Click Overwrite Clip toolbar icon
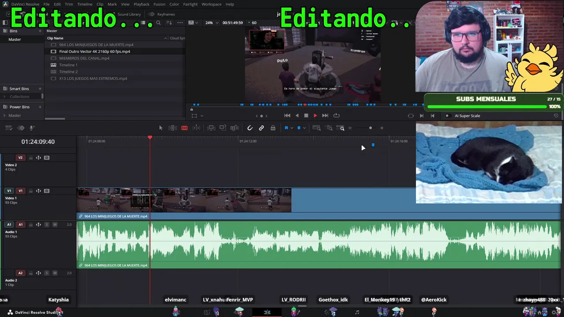The image size is (564, 317). 223,128
